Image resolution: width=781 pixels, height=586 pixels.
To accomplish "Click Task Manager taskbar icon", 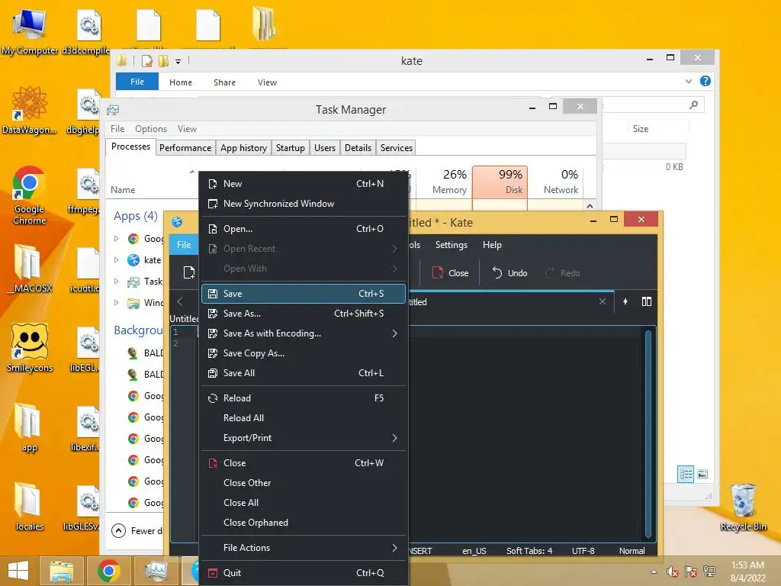I will pos(156,571).
